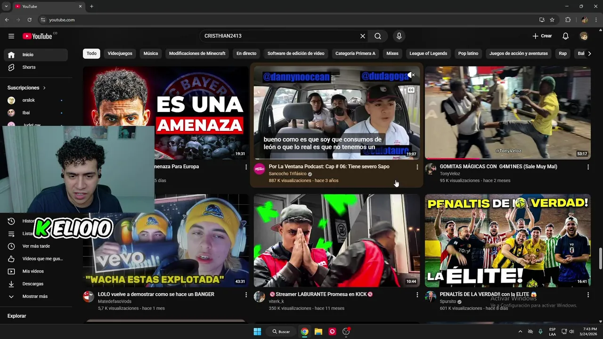The height and width of the screenshot is (339, 603).
Task: Select the Videojuegos filter chip
Action: point(120,54)
